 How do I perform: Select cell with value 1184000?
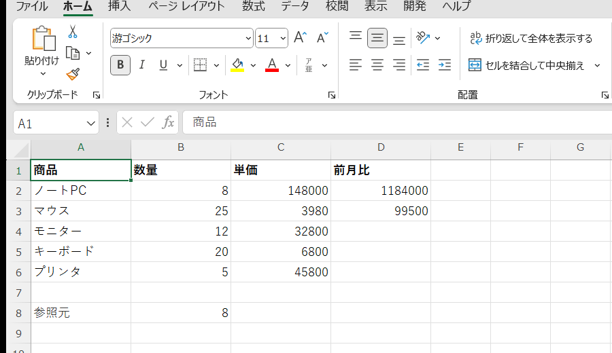(x=381, y=191)
